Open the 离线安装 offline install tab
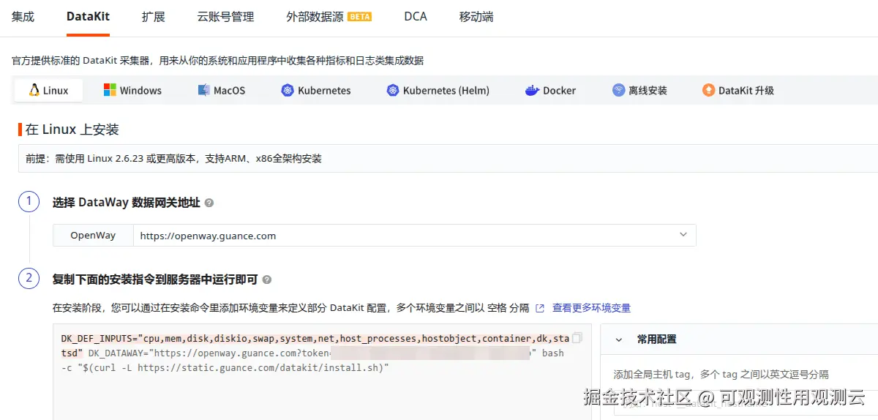 pos(639,91)
